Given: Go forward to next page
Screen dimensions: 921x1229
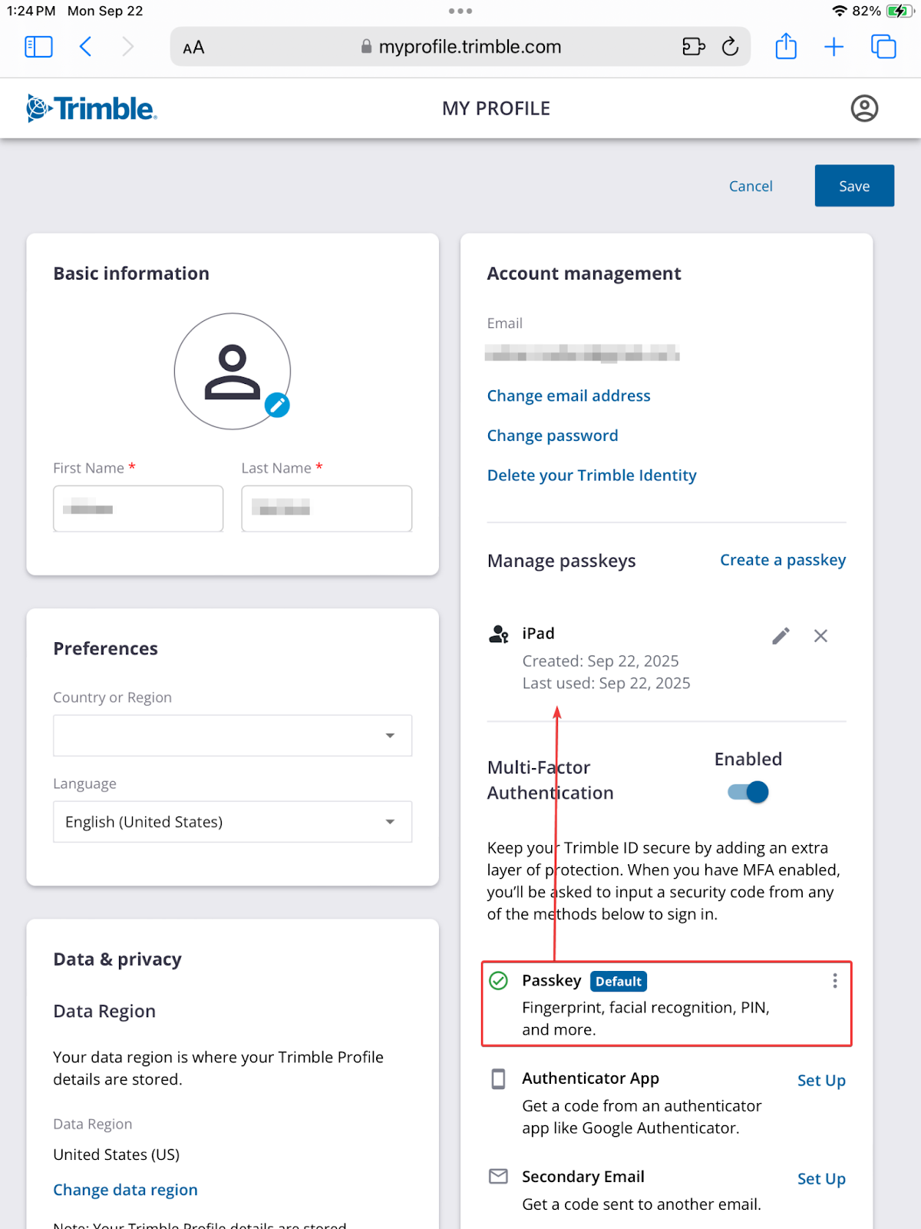Looking at the screenshot, I should point(128,47).
